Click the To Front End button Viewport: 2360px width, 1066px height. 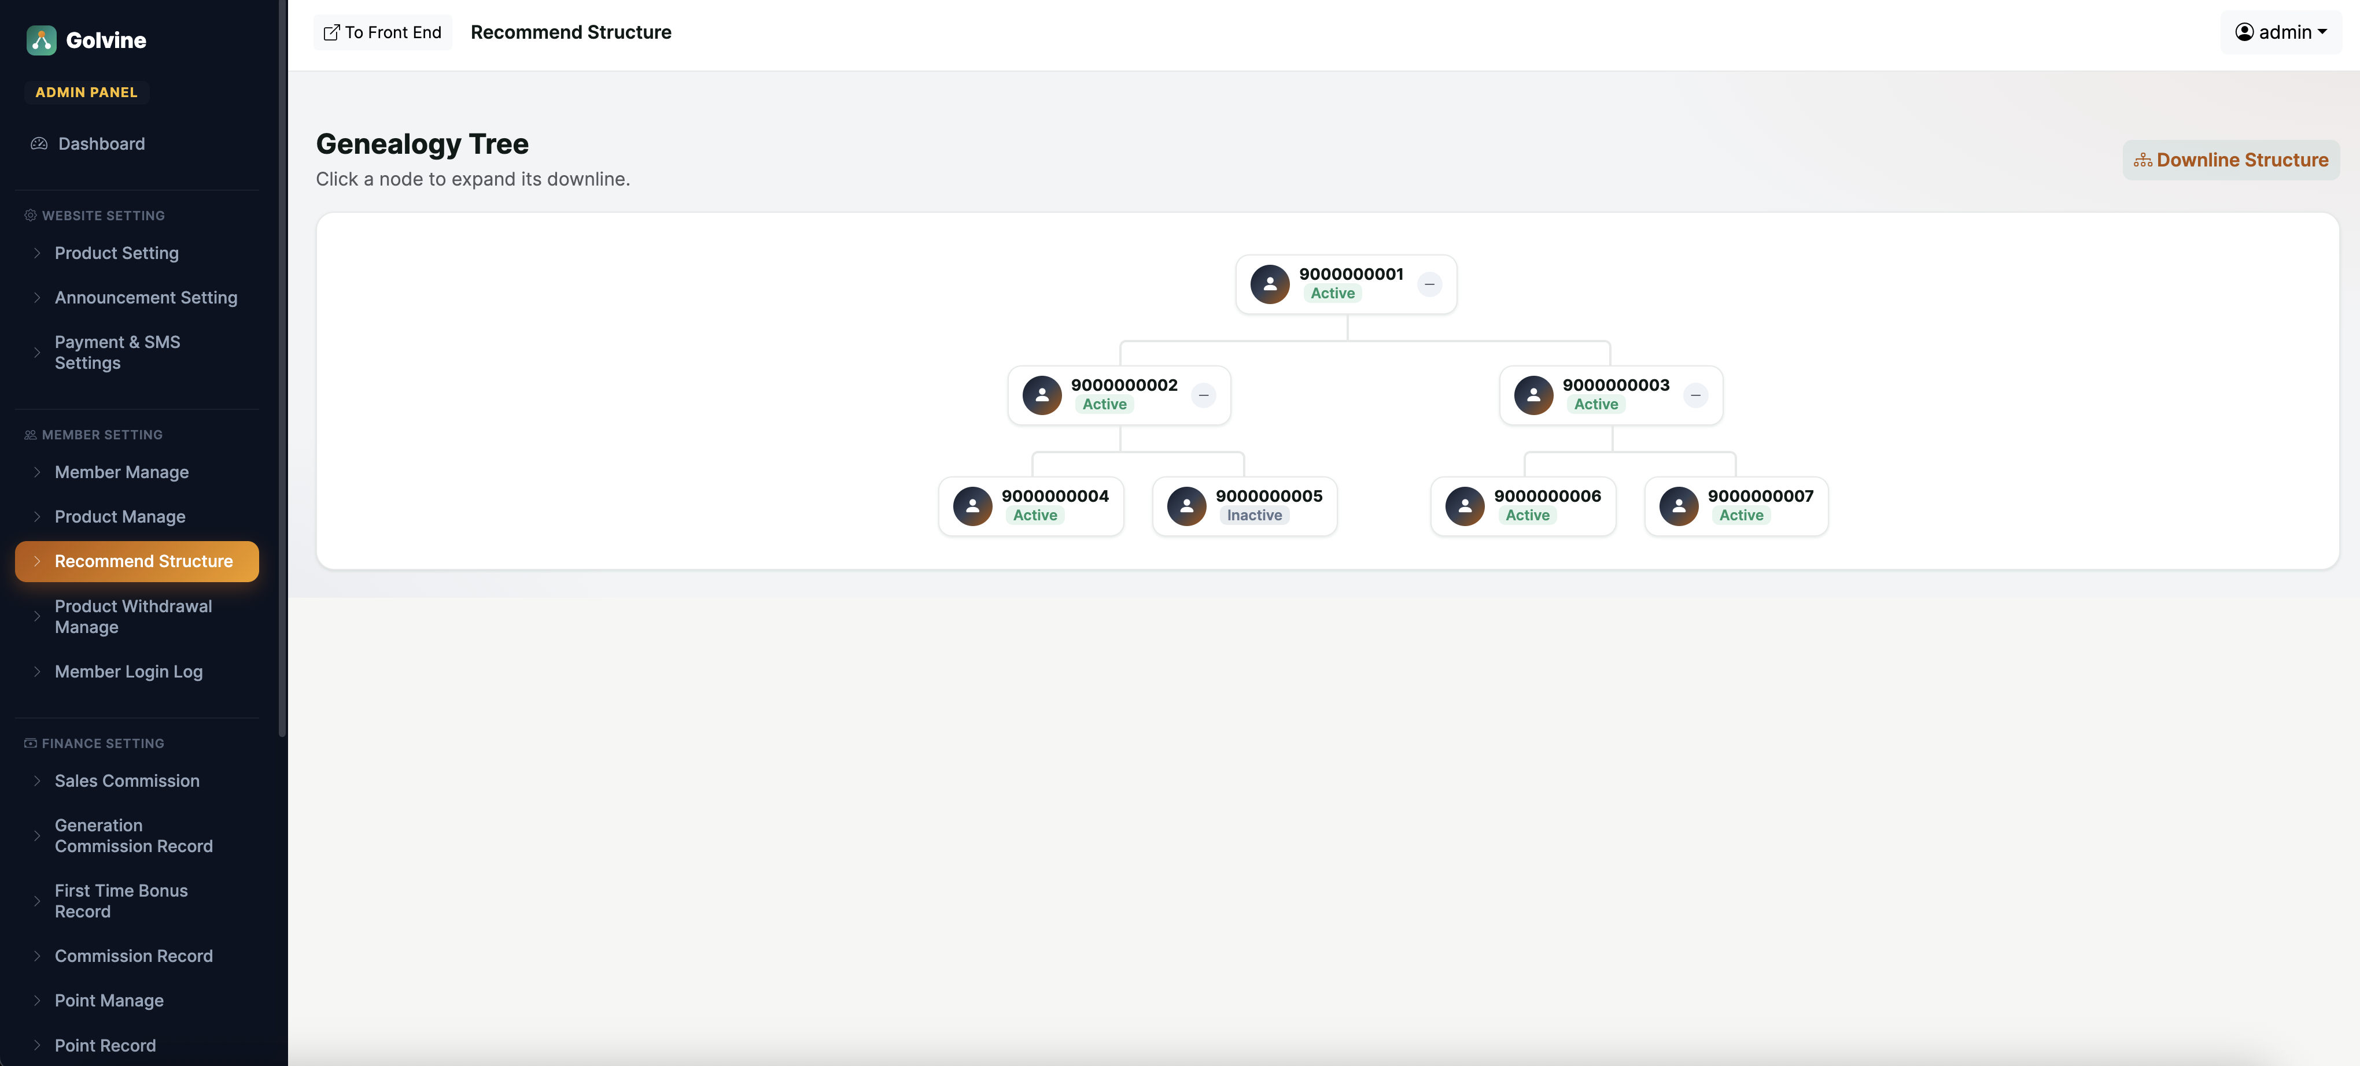pyautogui.click(x=382, y=32)
